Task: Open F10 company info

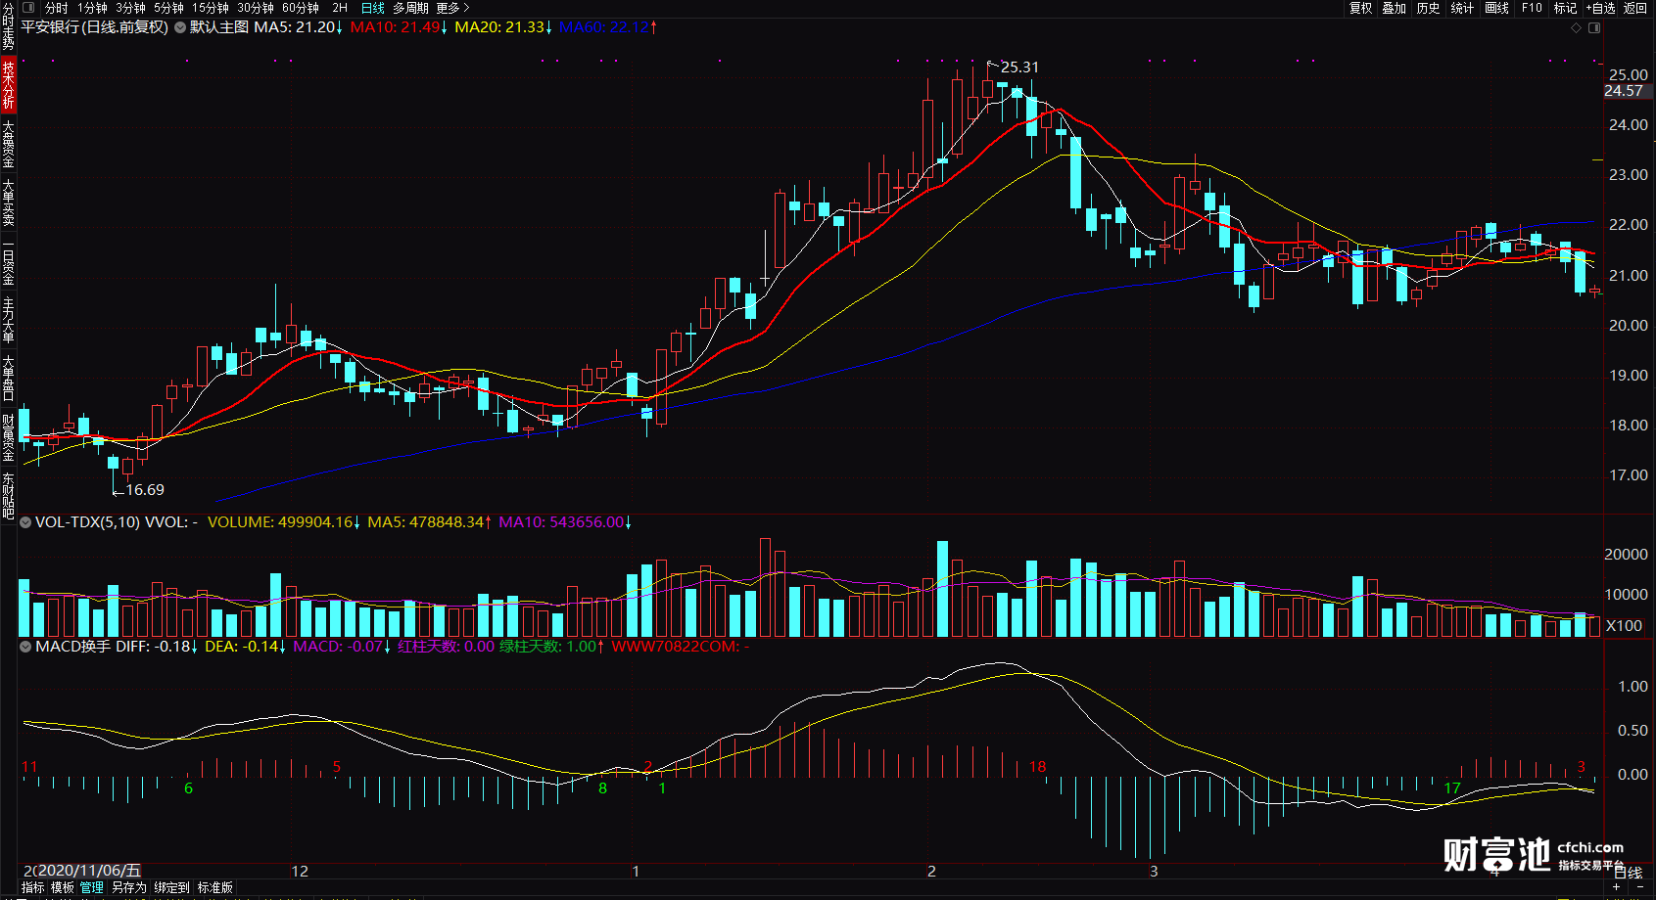Action: click(x=1532, y=8)
